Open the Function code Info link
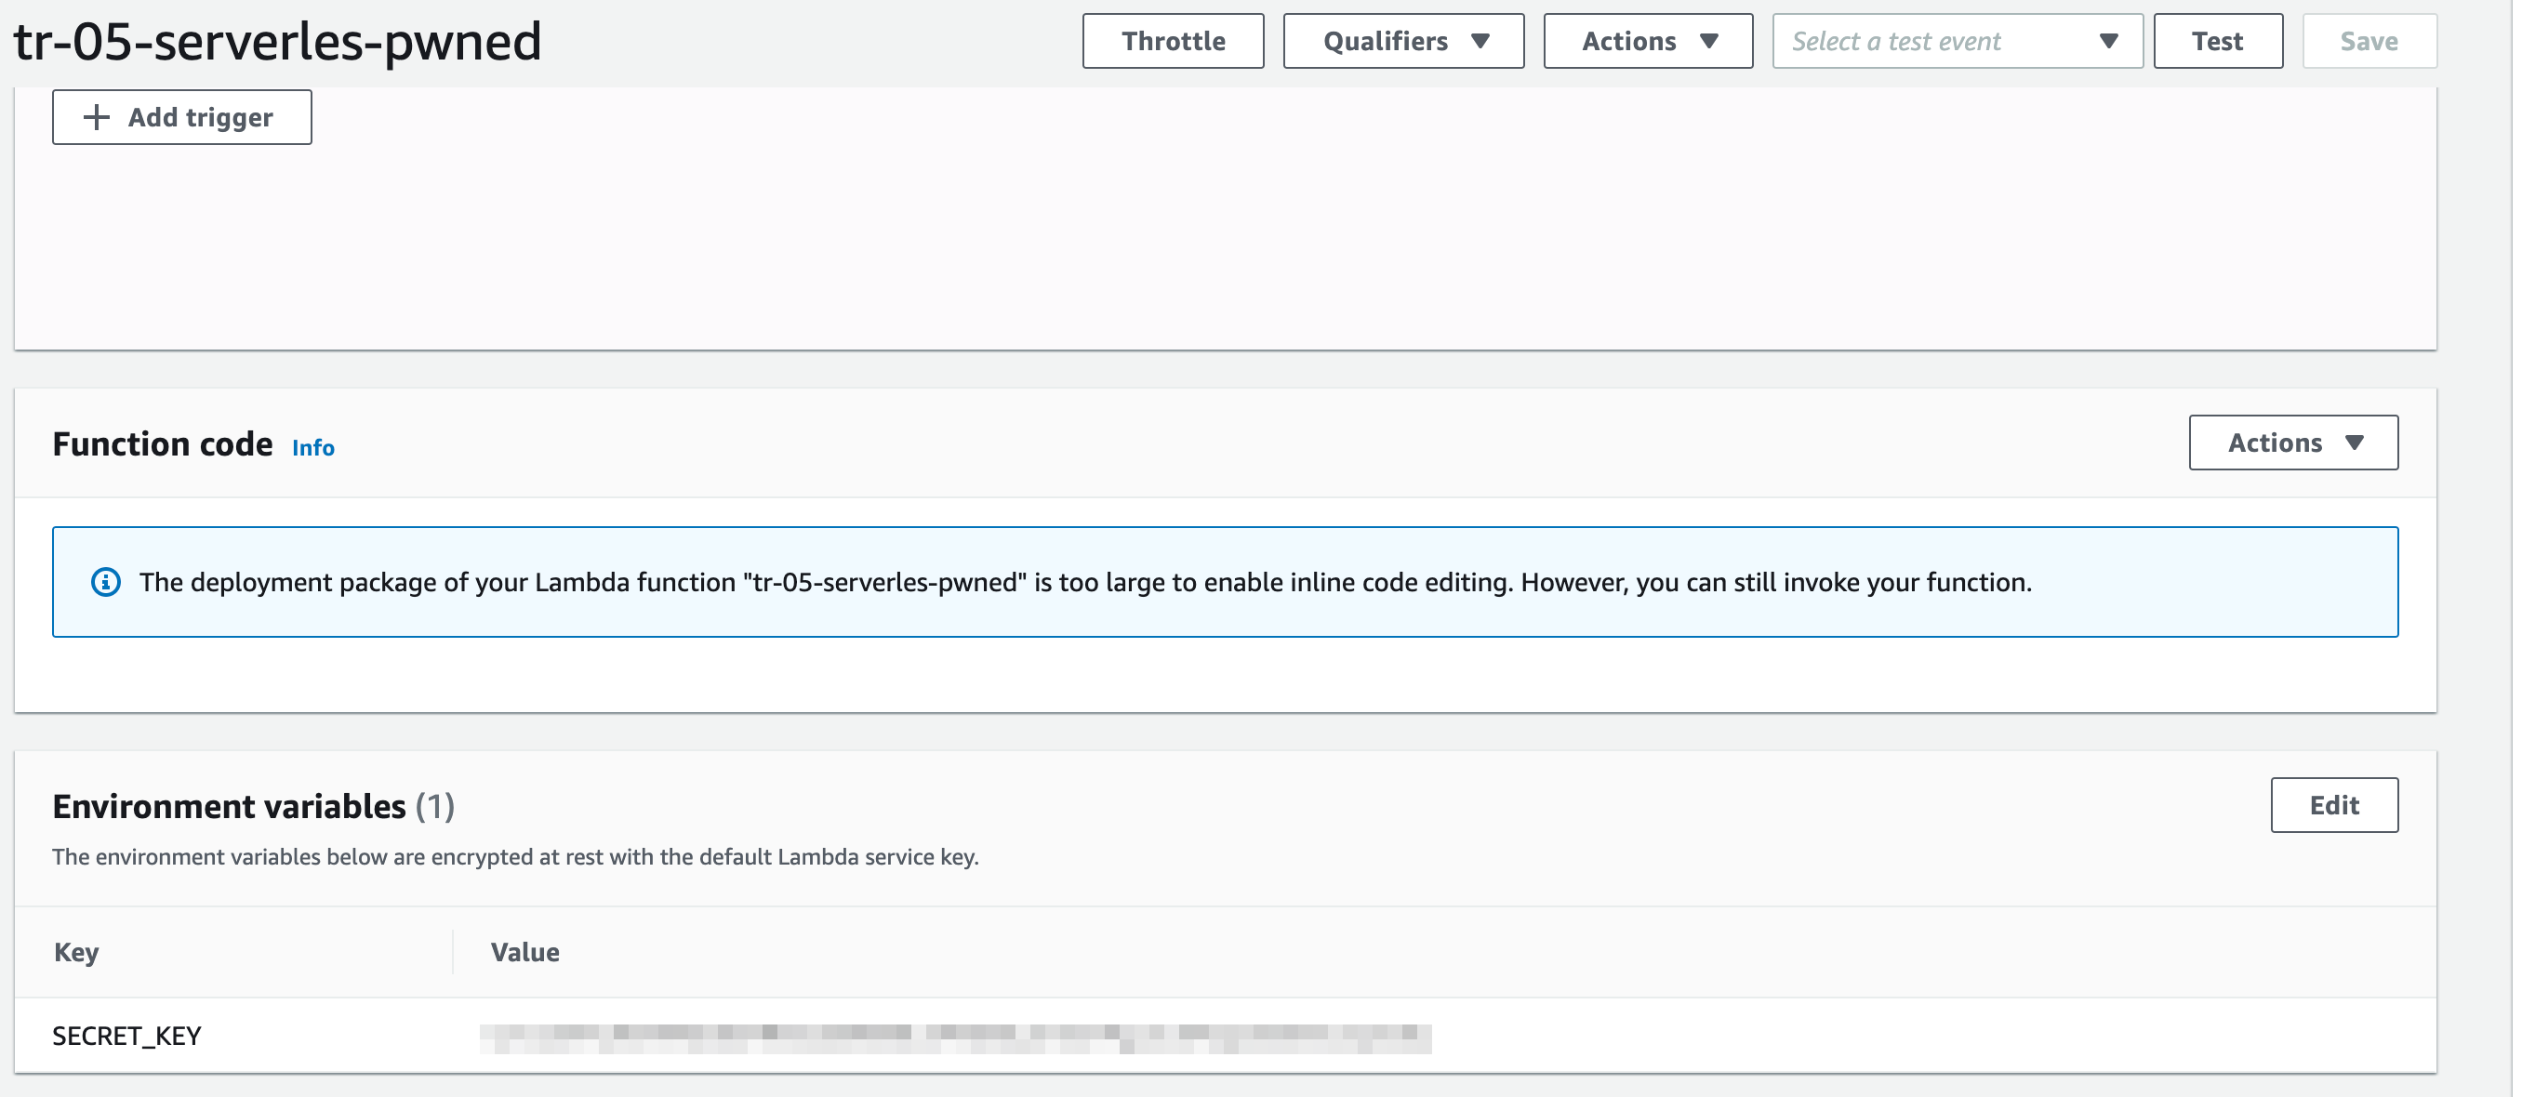This screenshot has height=1097, width=2522. (312, 447)
